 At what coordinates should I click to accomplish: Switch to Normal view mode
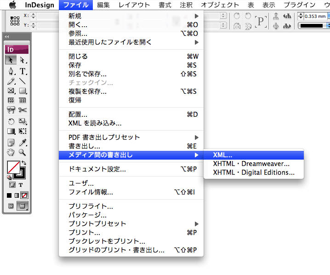11,206
